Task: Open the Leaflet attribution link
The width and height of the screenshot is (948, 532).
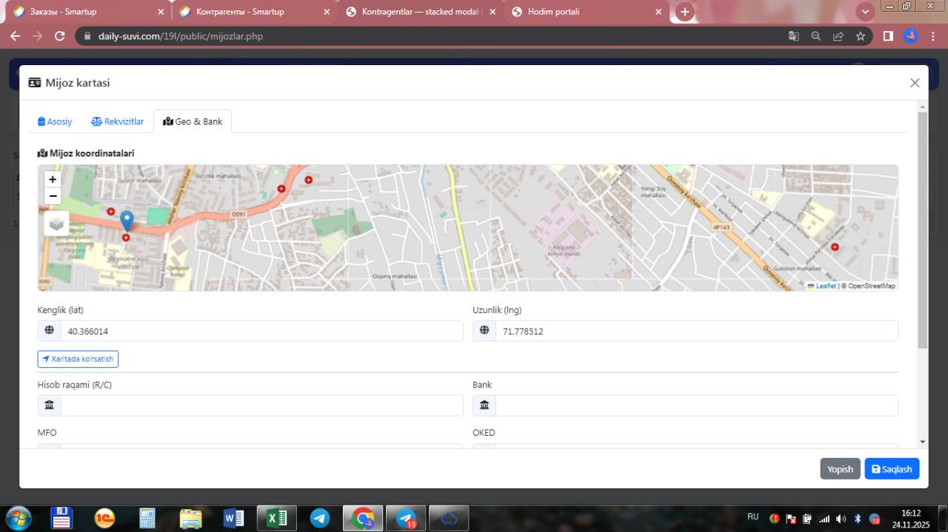Action: [x=825, y=286]
